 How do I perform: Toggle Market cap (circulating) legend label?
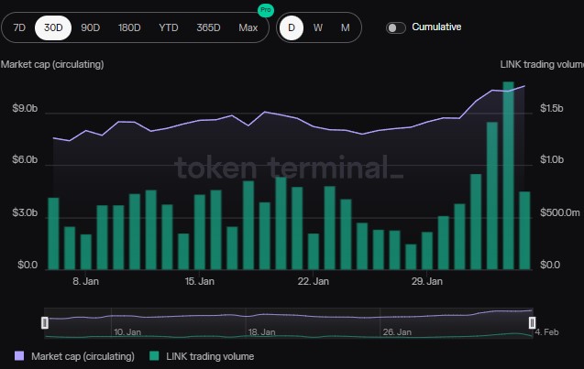click(x=83, y=356)
